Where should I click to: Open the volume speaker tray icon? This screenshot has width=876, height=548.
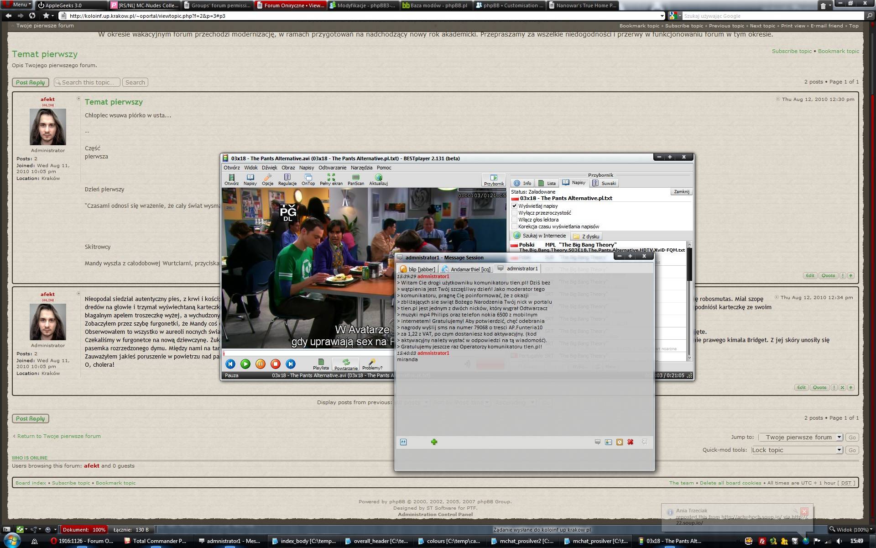tap(838, 541)
